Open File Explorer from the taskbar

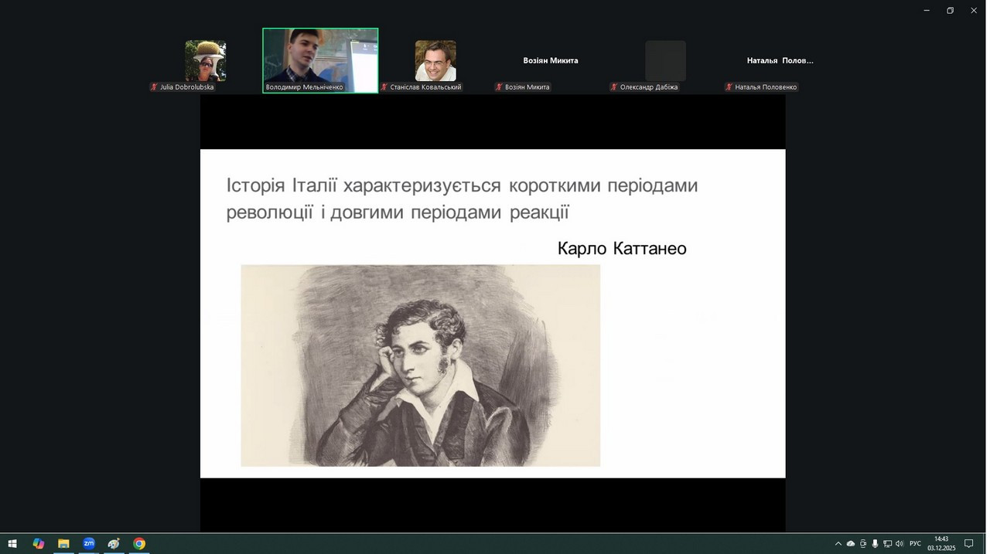point(63,544)
